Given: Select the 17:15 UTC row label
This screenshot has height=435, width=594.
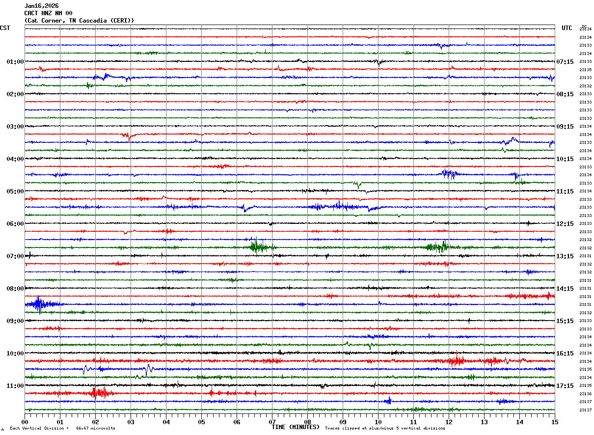Looking at the screenshot, I should [565, 386].
